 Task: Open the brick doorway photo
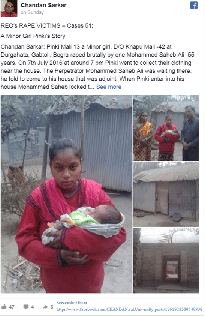click(166, 261)
